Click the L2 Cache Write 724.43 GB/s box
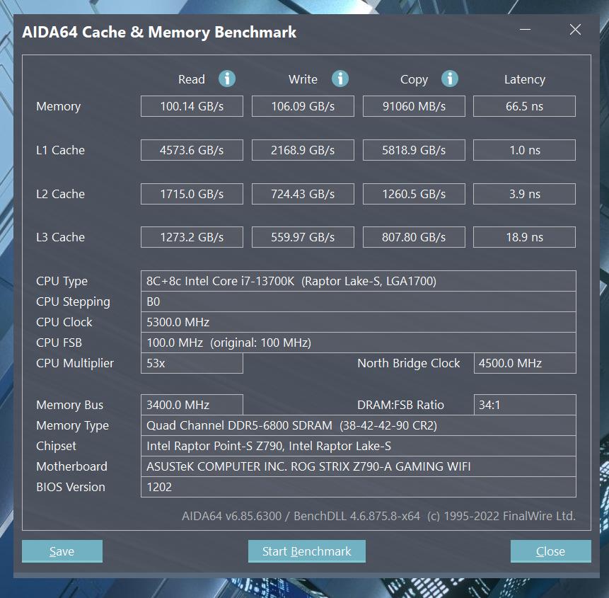 tap(303, 194)
